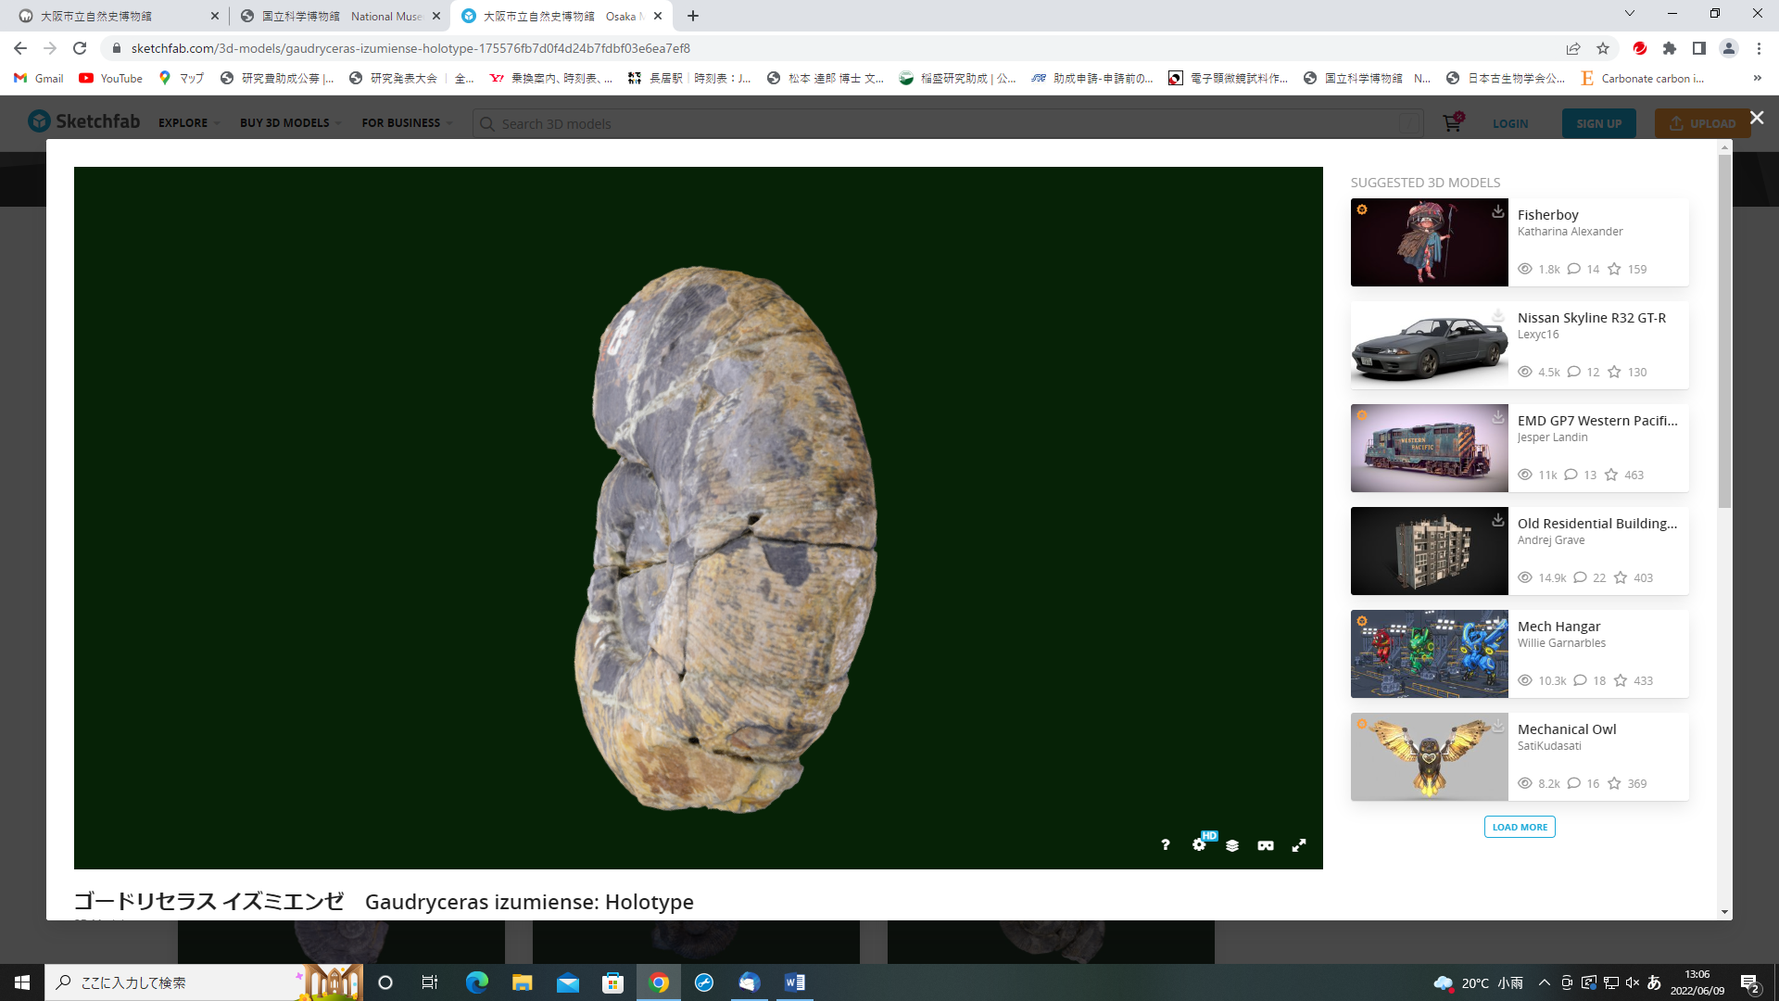
Task: Go back in browser history
Action: (20, 48)
